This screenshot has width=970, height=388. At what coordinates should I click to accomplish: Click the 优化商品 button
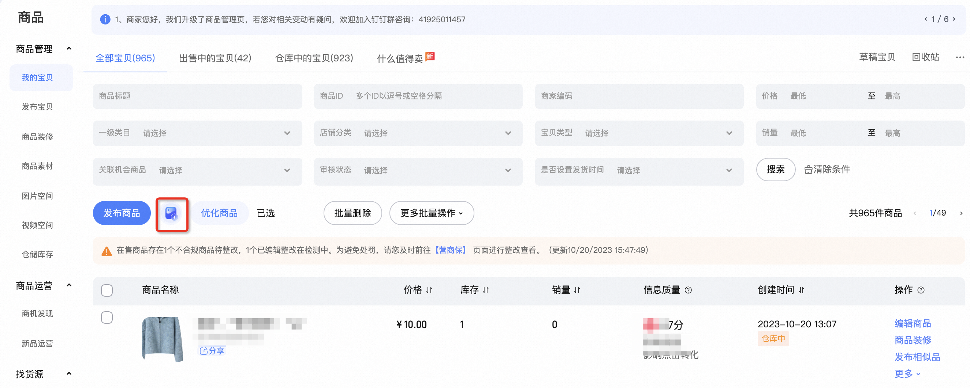(x=219, y=213)
